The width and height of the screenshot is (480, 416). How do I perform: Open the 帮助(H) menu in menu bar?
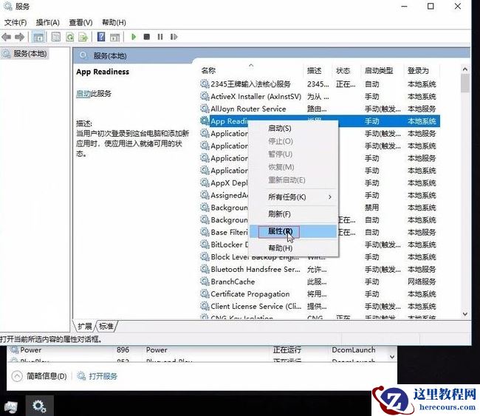click(114, 22)
